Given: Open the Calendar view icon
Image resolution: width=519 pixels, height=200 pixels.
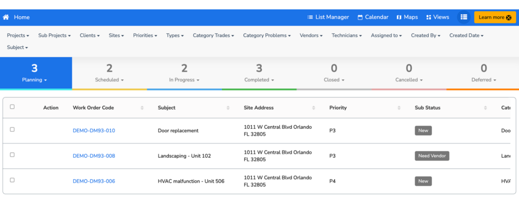Looking at the screenshot, I should [360, 17].
